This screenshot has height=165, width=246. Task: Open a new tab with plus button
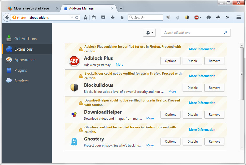(121, 8)
